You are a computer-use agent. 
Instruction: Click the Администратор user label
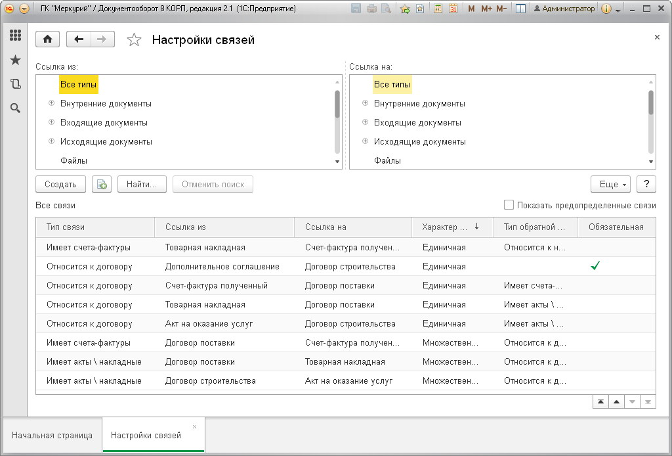pos(564,9)
